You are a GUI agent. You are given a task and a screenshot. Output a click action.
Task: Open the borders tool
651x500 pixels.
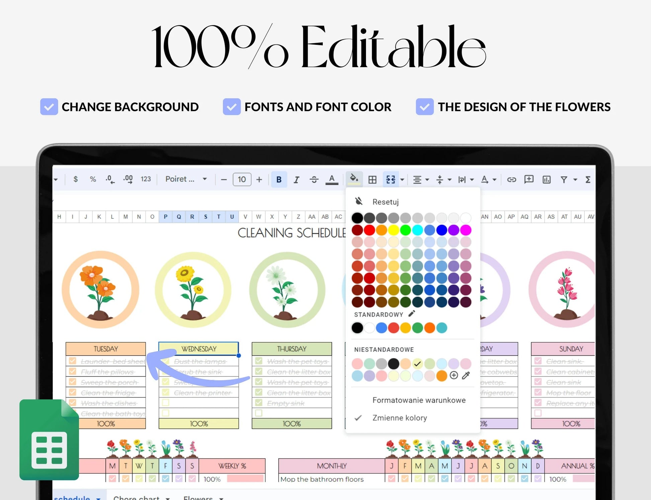point(372,180)
